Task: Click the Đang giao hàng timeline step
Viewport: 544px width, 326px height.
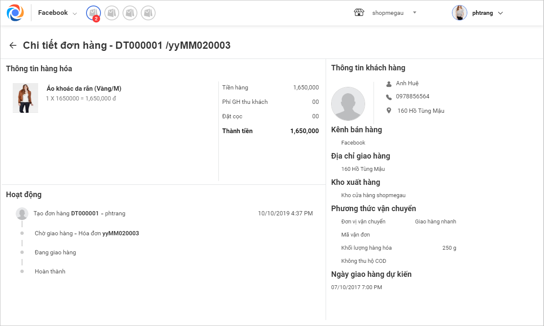Action: [55, 252]
